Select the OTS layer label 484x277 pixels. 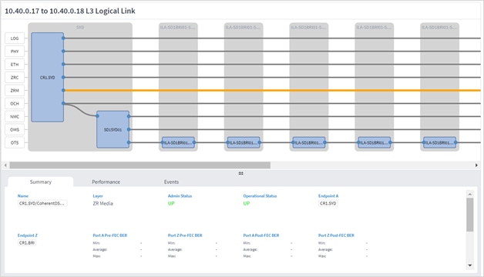pos(15,142)
